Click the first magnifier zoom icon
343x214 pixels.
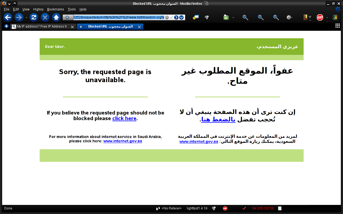tap(245, 17)
